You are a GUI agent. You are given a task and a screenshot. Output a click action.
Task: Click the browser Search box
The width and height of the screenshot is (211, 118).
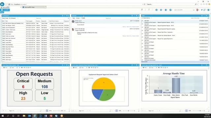tap(171, 4)
